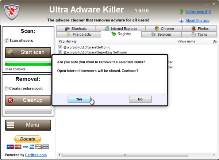
Task: Switch to the Shortcuts tab
Action: click(x=76, y=28)
